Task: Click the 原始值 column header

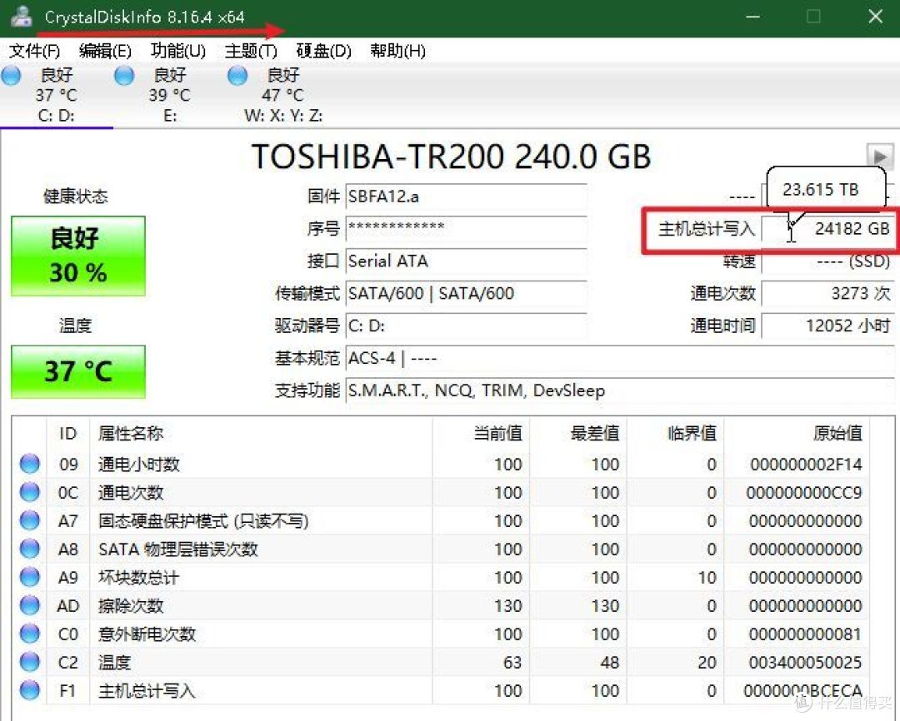Action: tap(797, 433)
